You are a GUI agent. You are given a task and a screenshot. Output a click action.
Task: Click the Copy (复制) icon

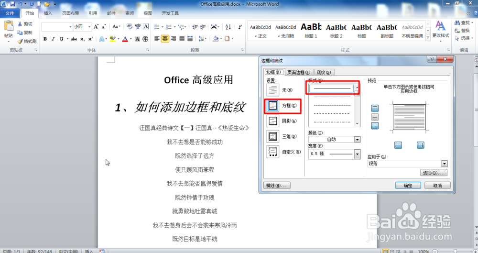pos(20,33)
